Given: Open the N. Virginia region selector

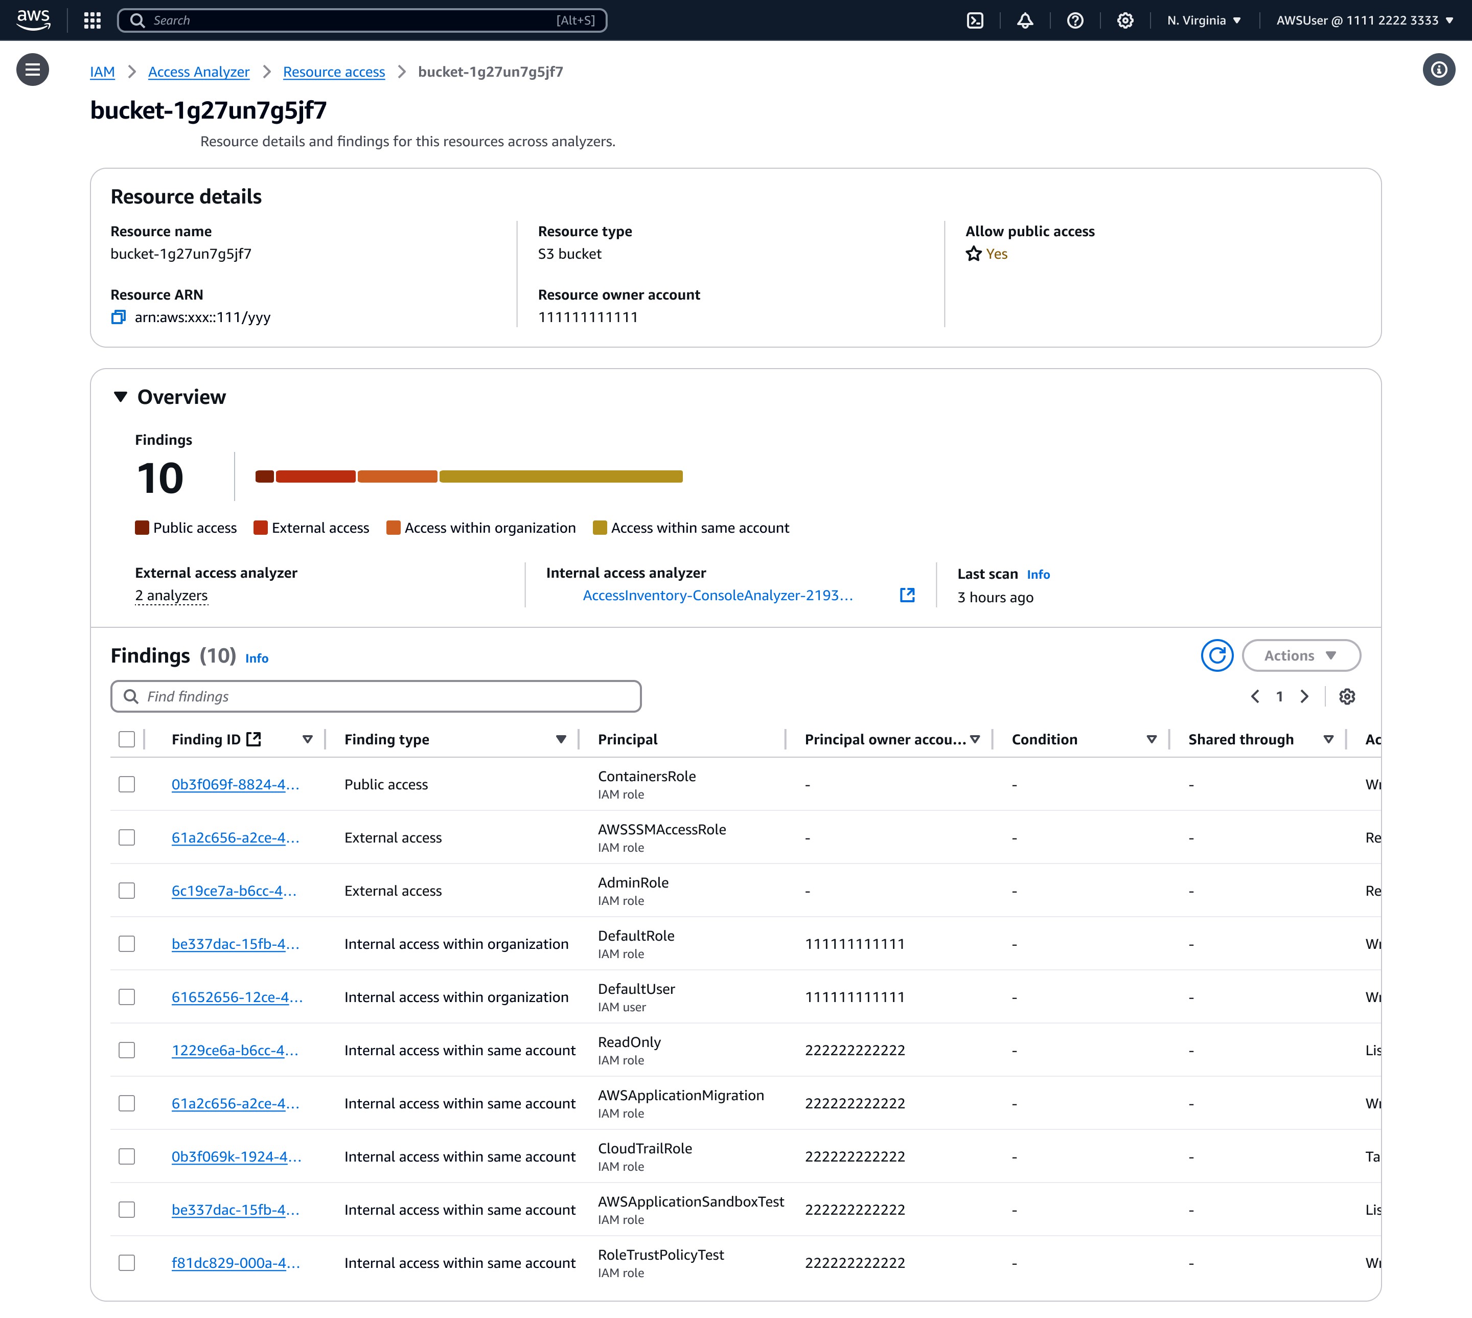Looking at the screenshot, I should tap(1203, 20).
